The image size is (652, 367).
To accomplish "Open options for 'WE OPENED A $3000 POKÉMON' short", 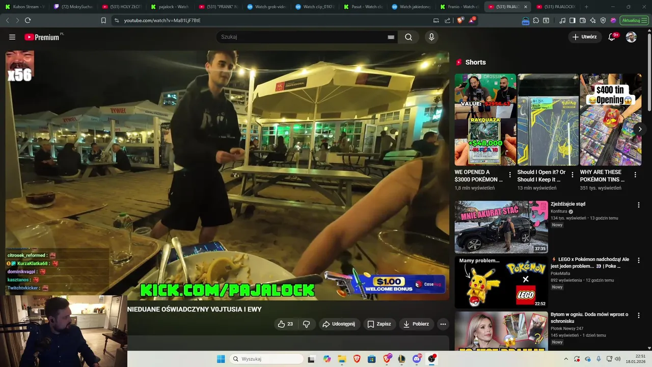I will click(510, 175).
